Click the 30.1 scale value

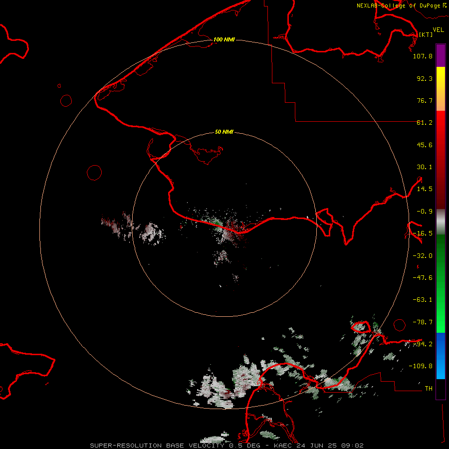tap(425, 167)
